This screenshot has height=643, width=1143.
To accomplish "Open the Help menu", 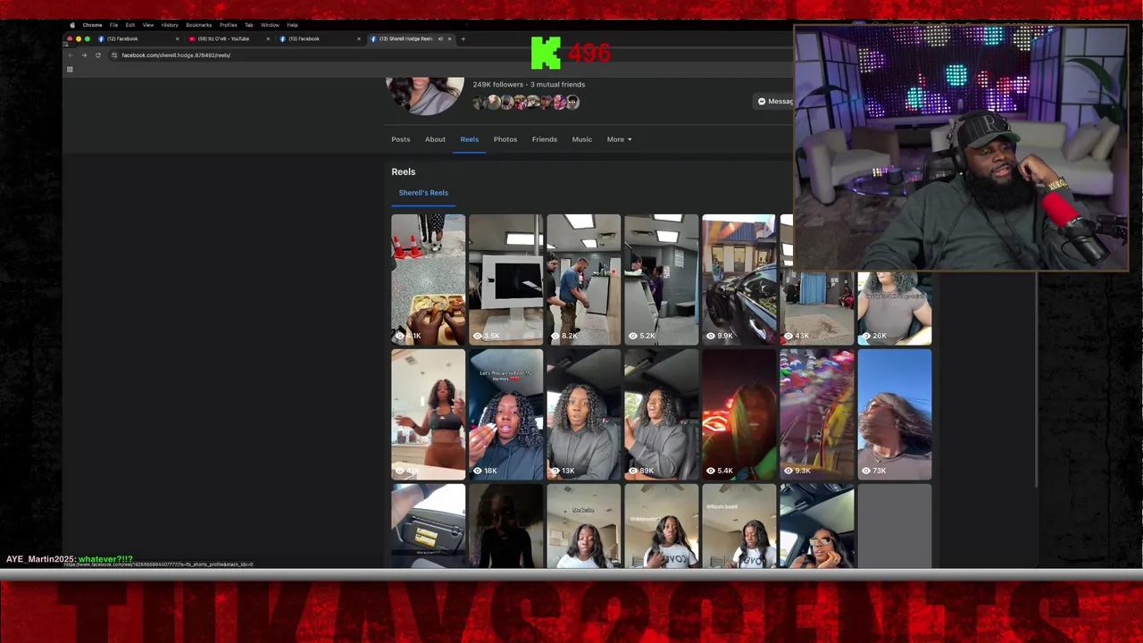I will (292, 25).
